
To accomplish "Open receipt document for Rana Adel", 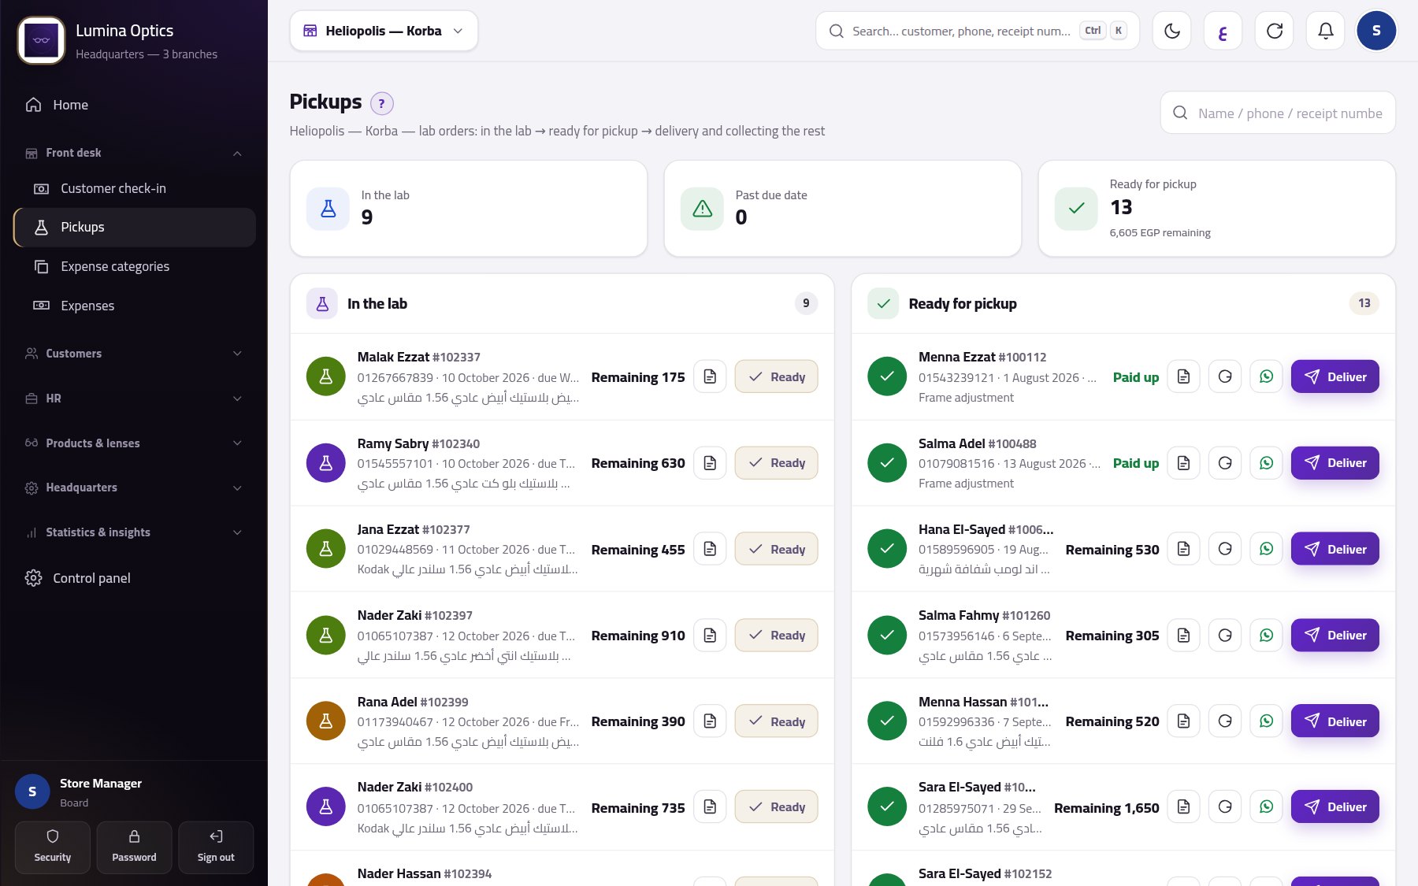I will coord(710,721).
